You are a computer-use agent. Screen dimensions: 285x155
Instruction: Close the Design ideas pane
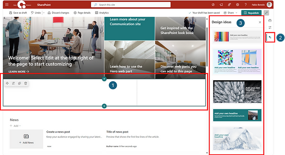click(260, 22)
